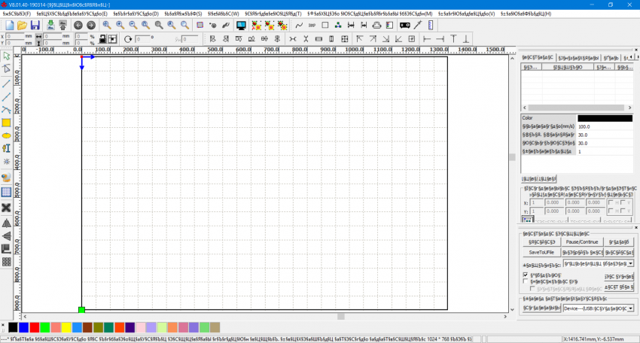The image size is (640, 343).
Task: Select the ellipse drawing tool
Action: pos(6,135)
